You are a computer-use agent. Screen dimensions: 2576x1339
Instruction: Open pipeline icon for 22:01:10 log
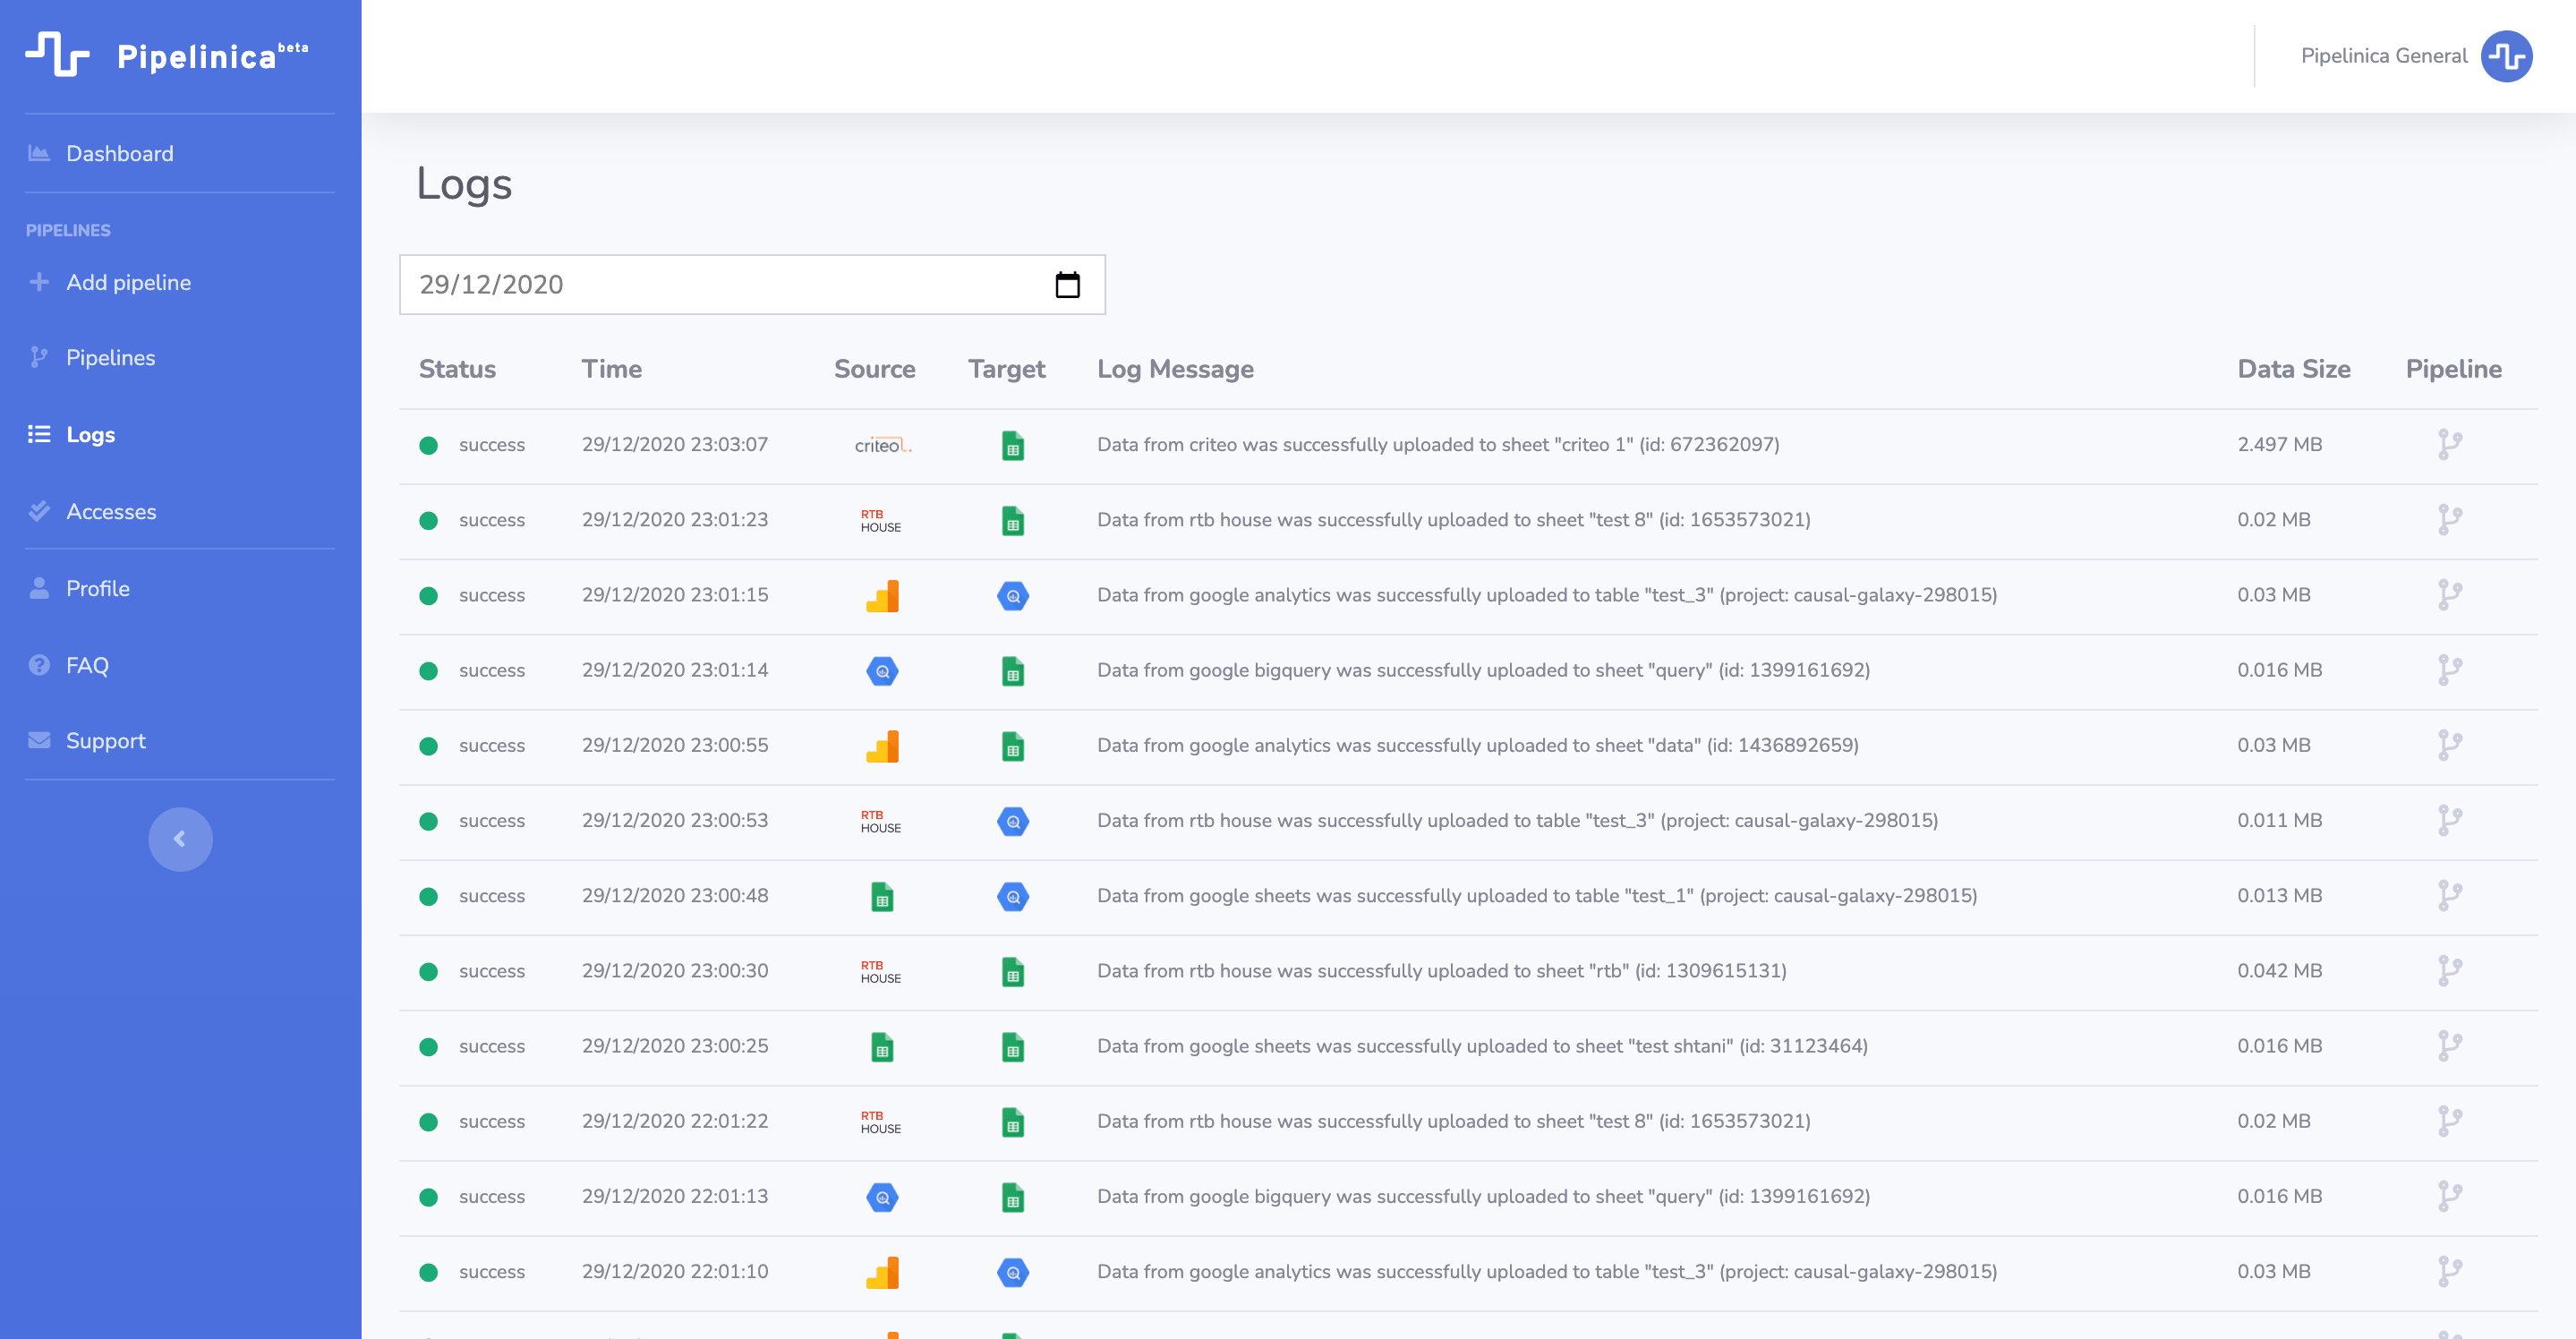(2449, 1271)
